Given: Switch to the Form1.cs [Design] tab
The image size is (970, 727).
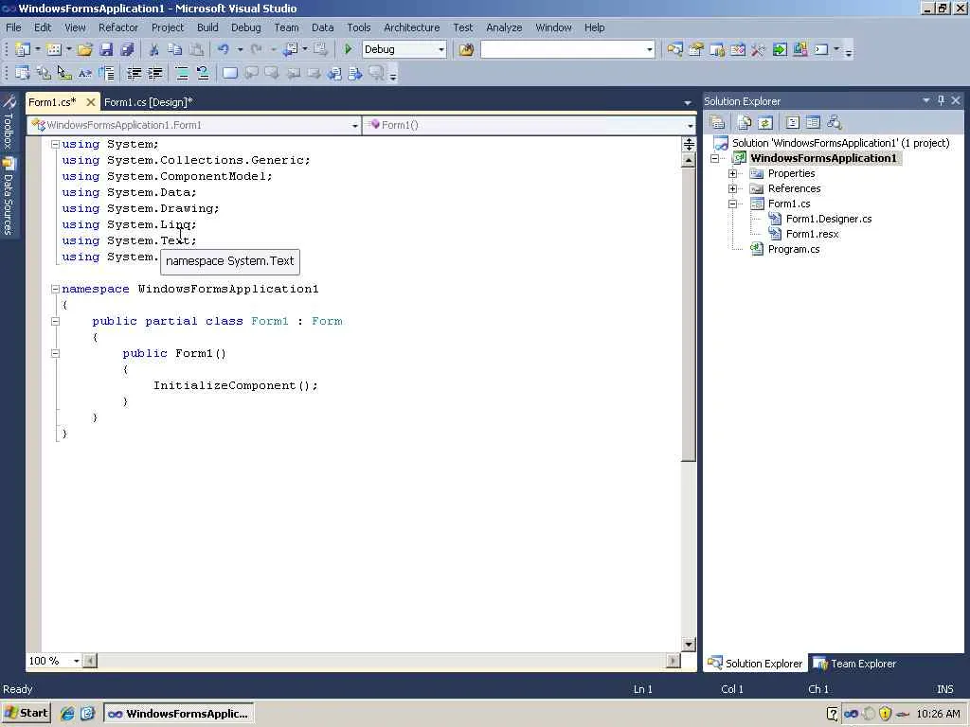Looking at the screenshot, I should 148,102.
